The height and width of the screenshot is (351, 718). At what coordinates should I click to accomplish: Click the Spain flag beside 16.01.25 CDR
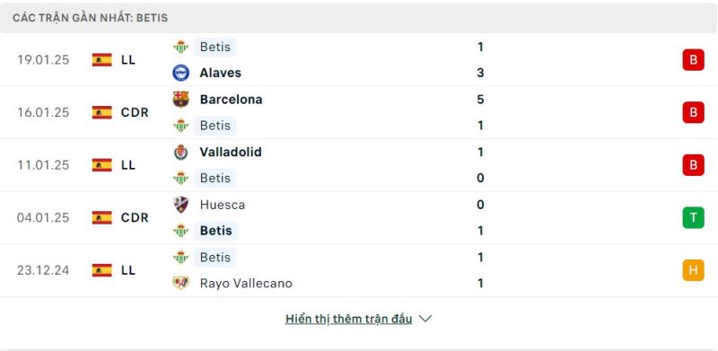click(101, 112)
